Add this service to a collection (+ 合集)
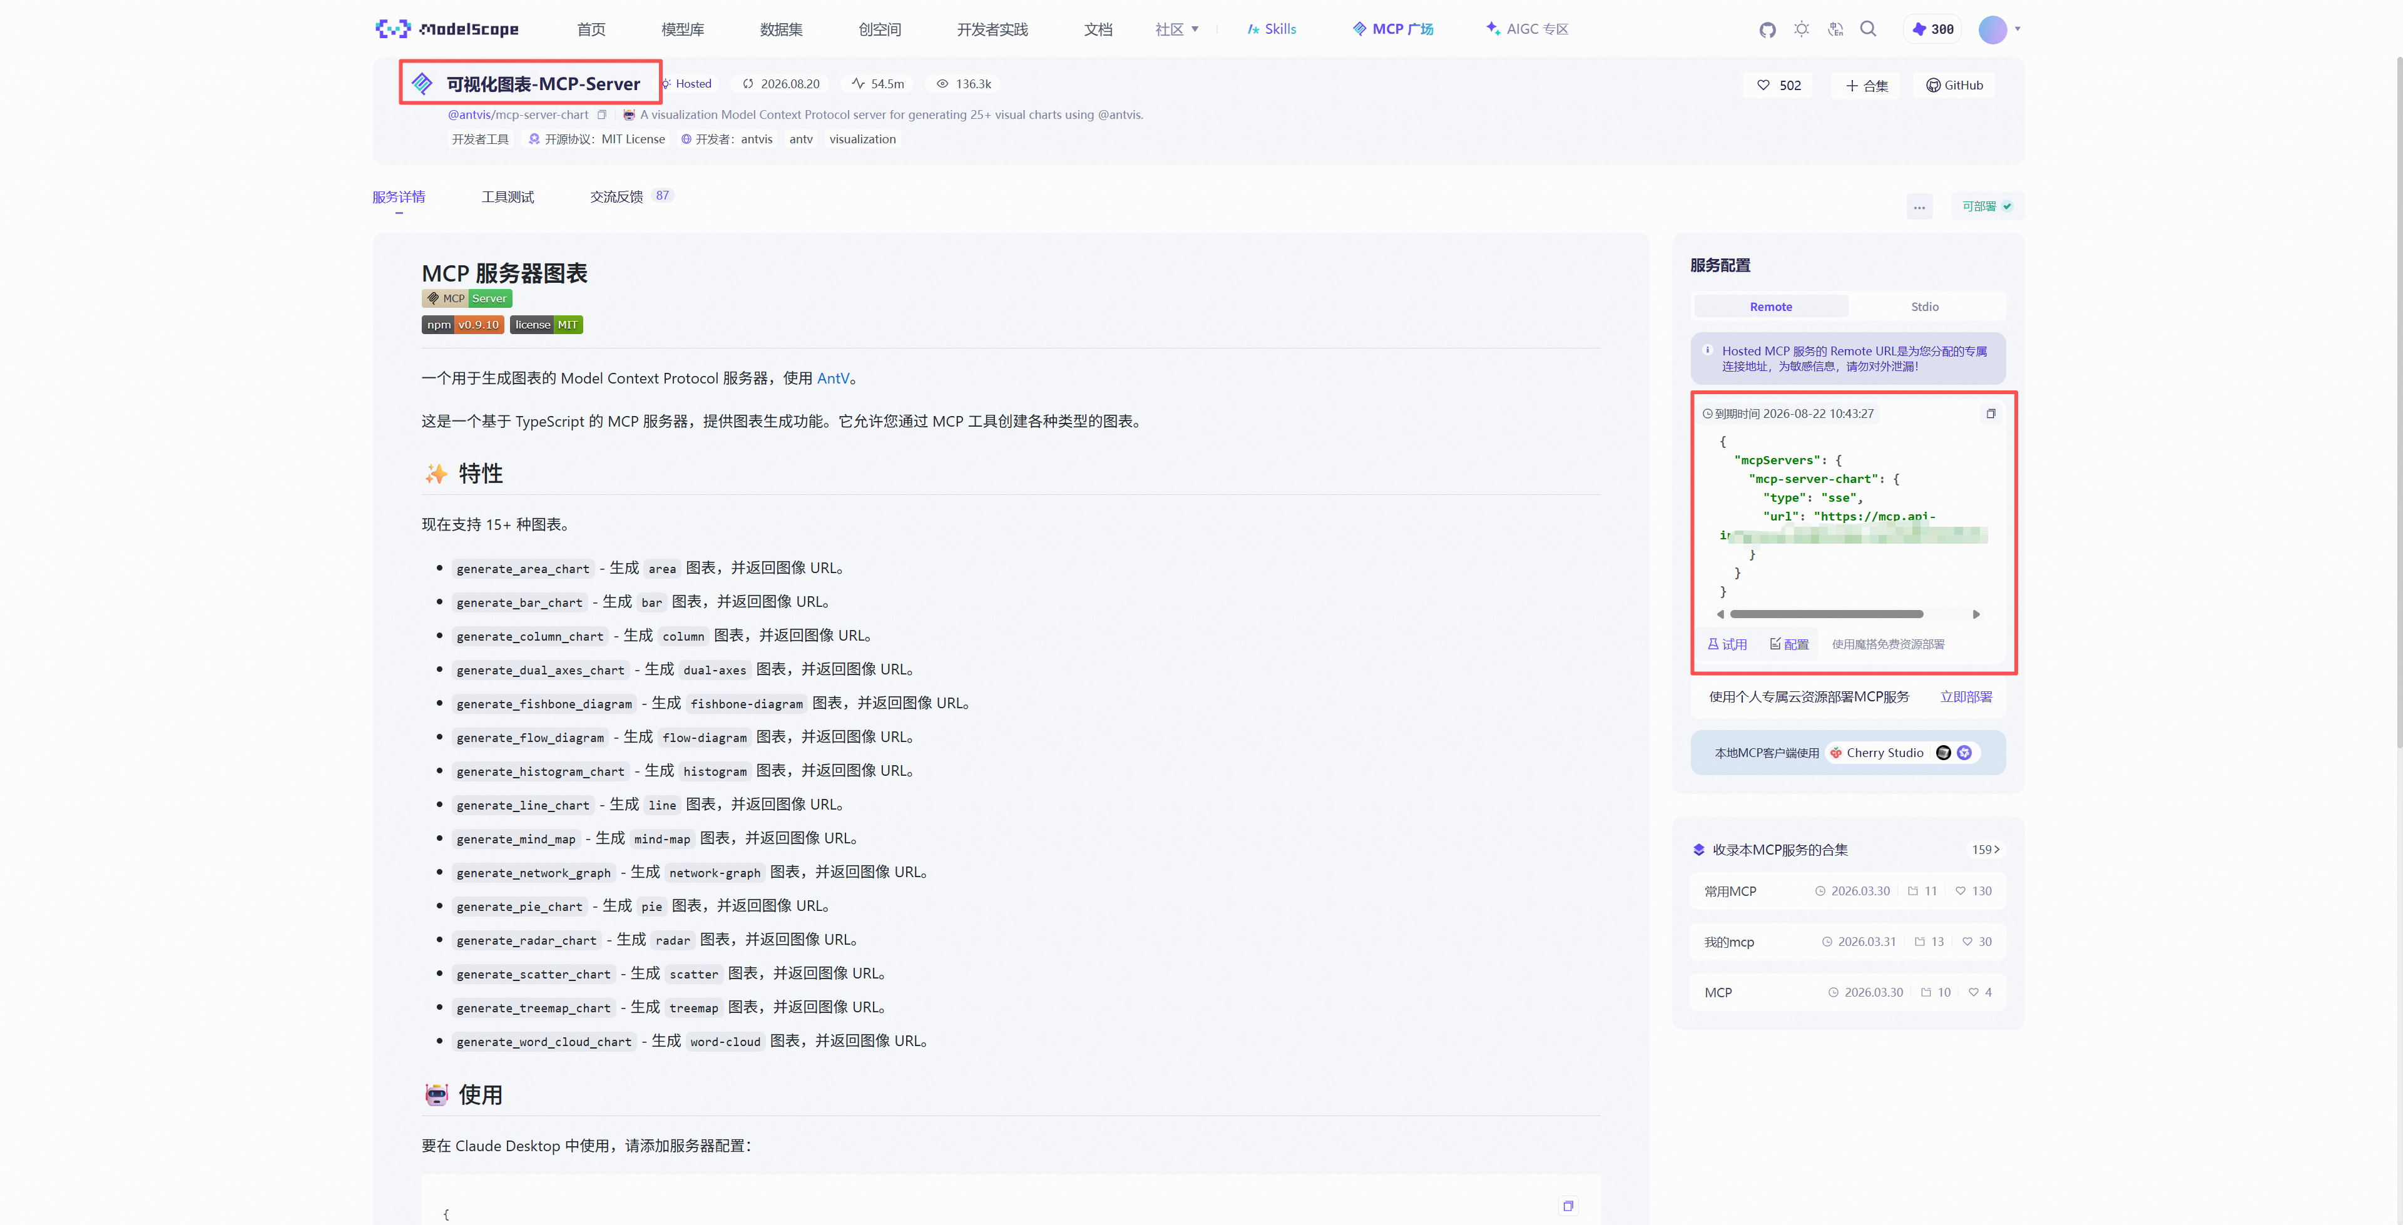This screenshot has height=1225, width=2403. coord(1865,85)
